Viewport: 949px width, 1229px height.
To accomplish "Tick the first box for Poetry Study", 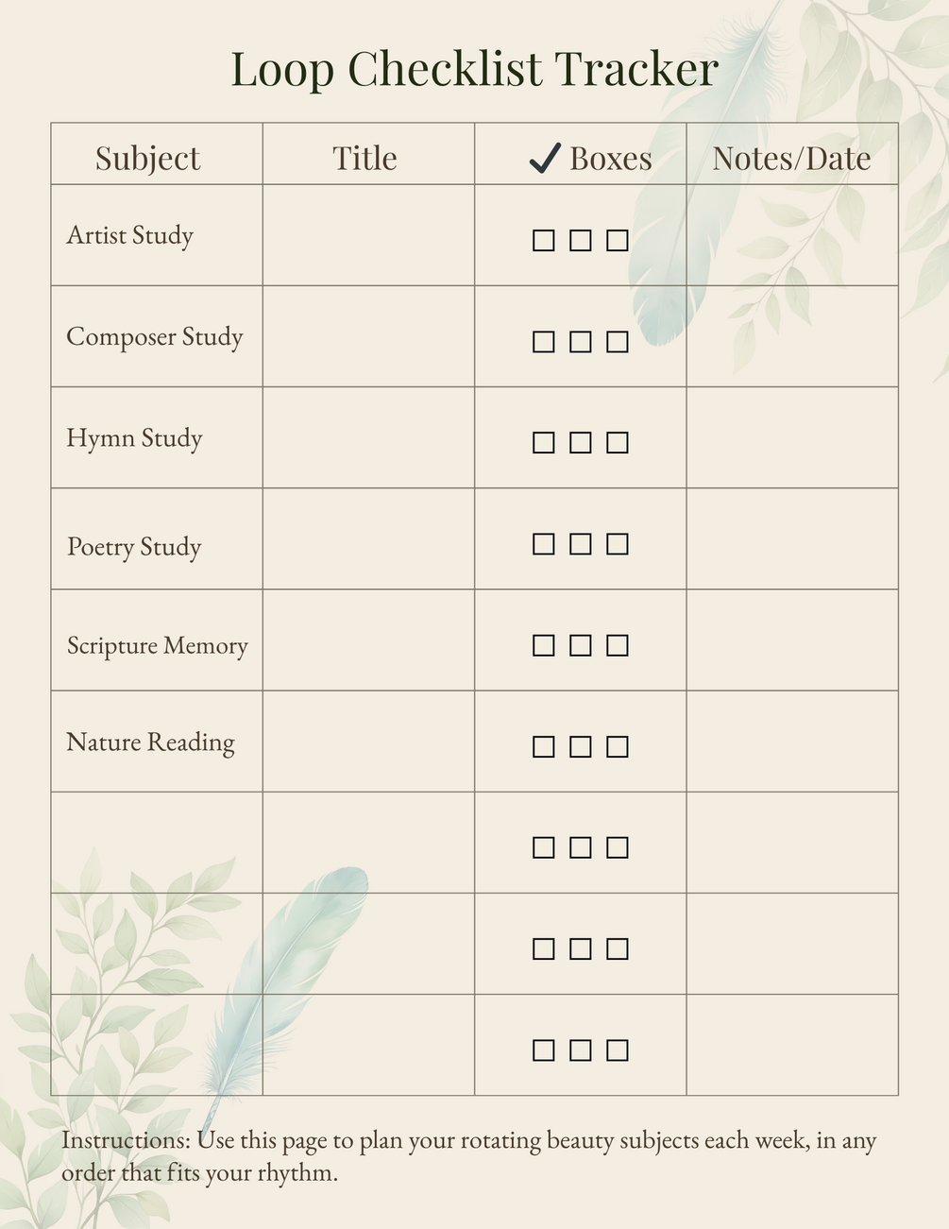I will tap(543, 543).
